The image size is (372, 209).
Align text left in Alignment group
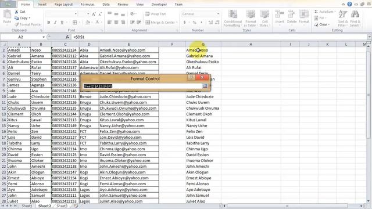tap(109, 22)
